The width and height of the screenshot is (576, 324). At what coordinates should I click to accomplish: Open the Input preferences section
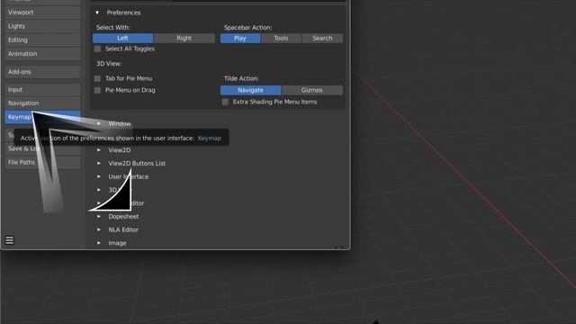(42, 90)
